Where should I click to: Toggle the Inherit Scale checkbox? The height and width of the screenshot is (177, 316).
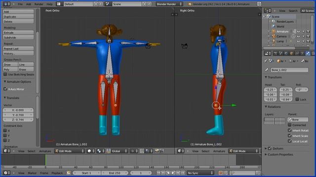290,136
